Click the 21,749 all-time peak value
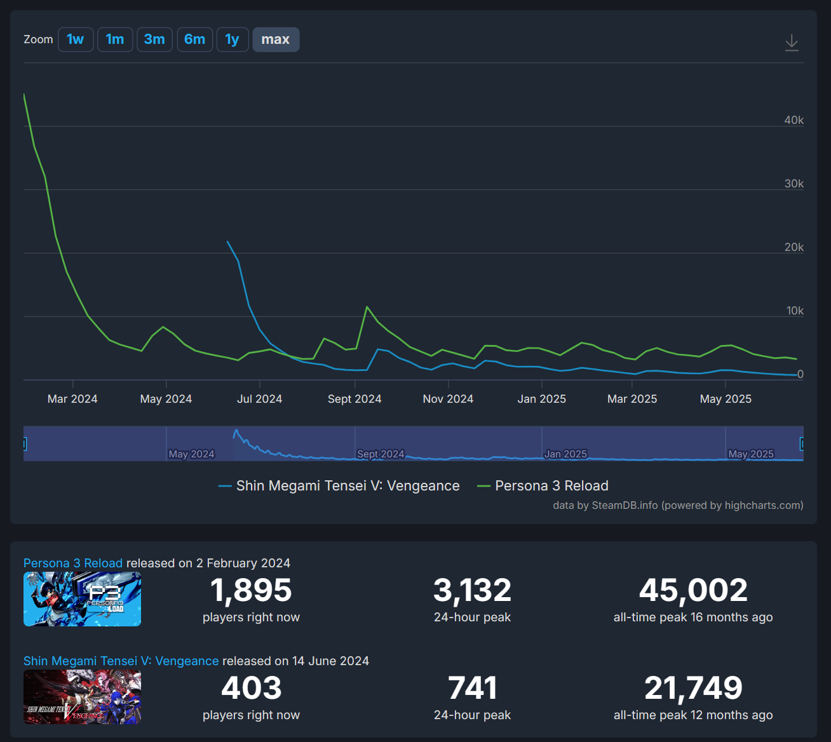This screenshot has height=742, width=831. pyautogui.click(x=693, y=688)
